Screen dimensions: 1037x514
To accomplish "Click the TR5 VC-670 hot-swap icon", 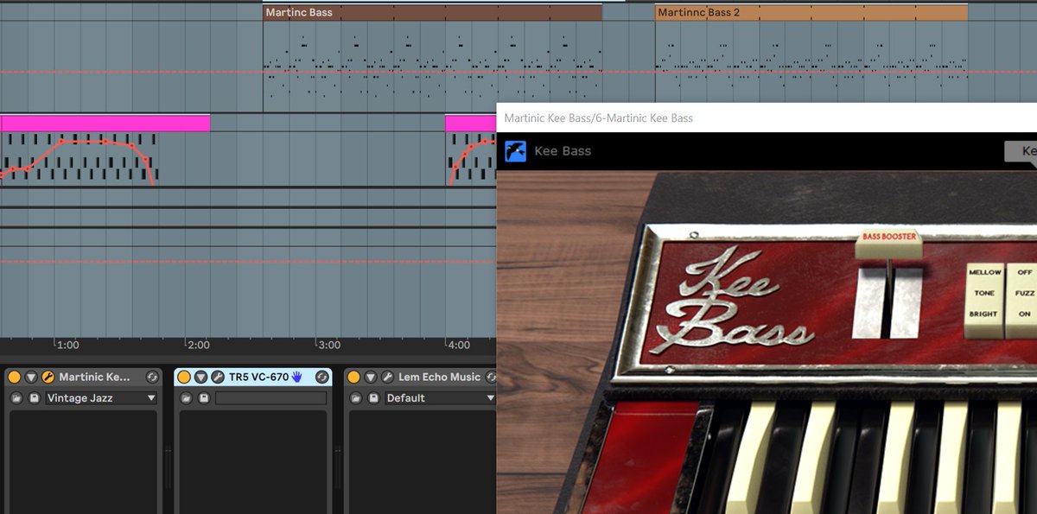I will coord(322,377).
